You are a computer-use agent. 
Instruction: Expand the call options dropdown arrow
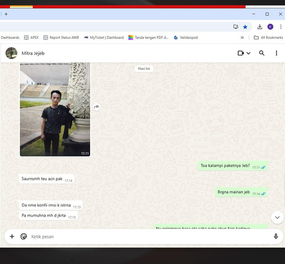pos(249,53)
